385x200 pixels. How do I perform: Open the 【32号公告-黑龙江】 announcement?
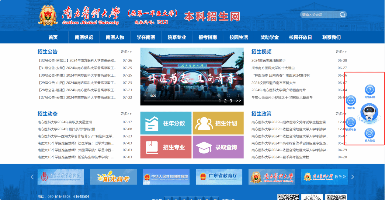(x=77, y=61)
